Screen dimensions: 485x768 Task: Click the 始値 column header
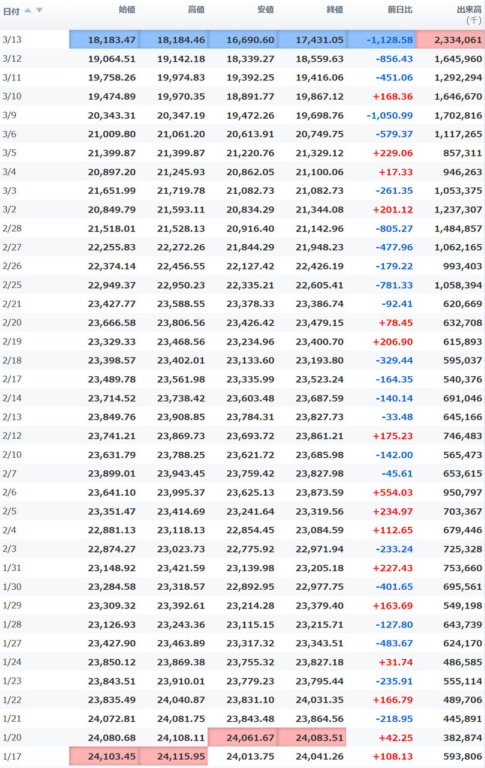tap(126, 10)
